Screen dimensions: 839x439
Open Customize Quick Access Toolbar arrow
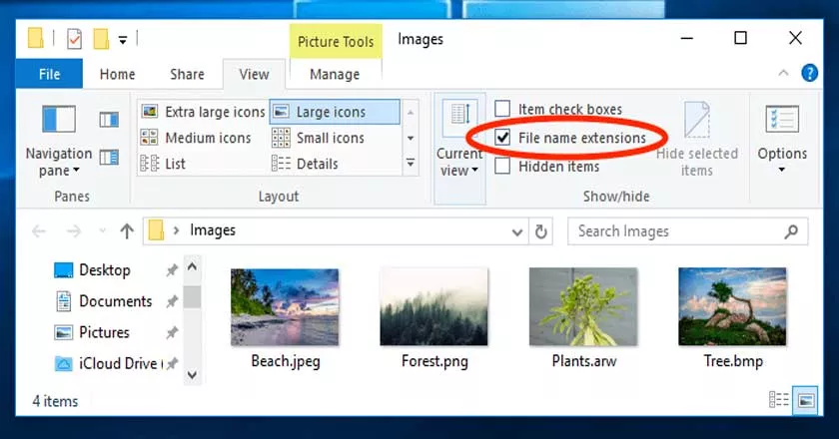point(123,40)
